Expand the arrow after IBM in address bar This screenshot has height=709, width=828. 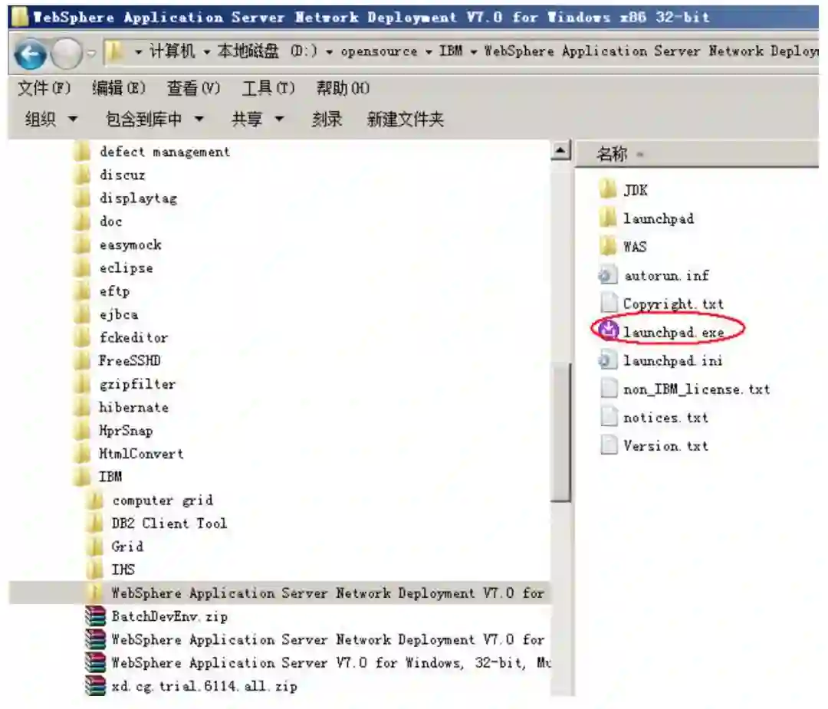[473, 51]
